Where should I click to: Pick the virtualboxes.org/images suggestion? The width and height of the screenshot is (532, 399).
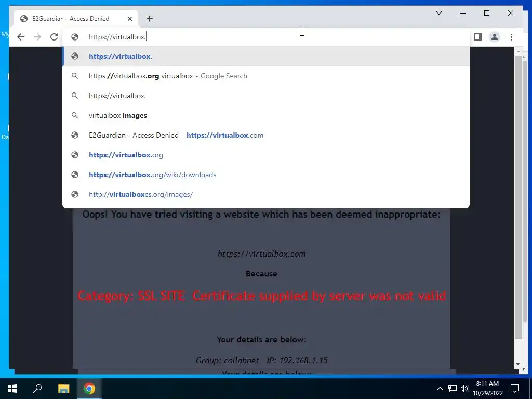pos(266,194)
